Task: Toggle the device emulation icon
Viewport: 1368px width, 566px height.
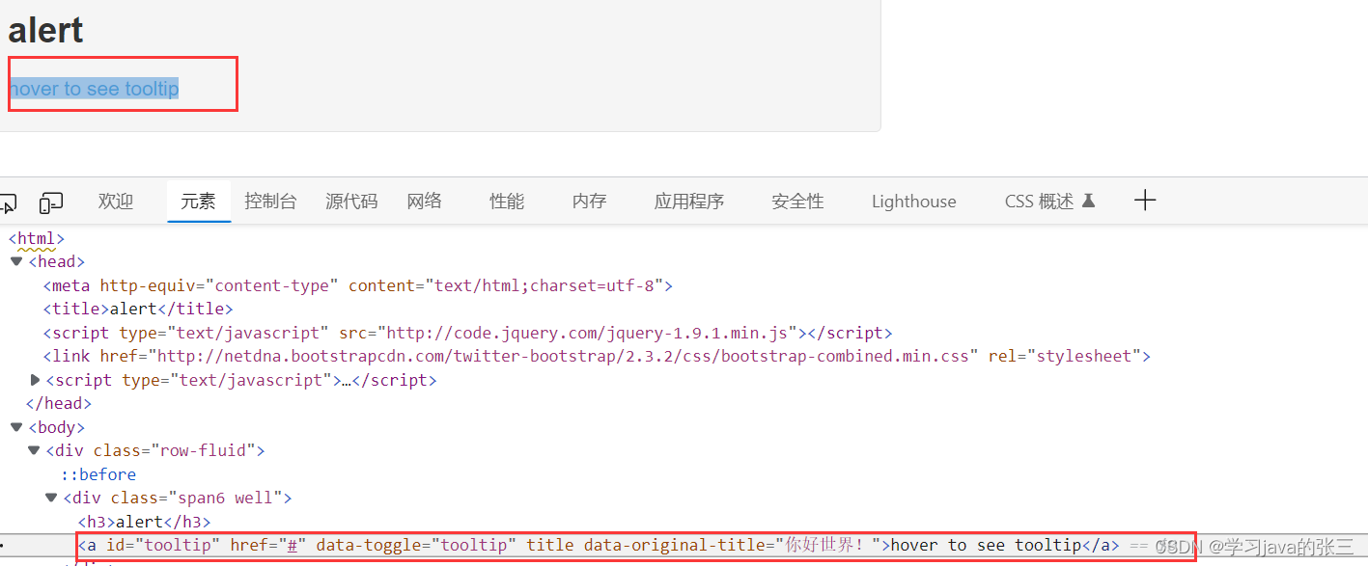Action: click(51, 202)
